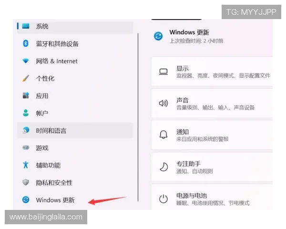Click Windows 更新 header link at top

point(189,32)
